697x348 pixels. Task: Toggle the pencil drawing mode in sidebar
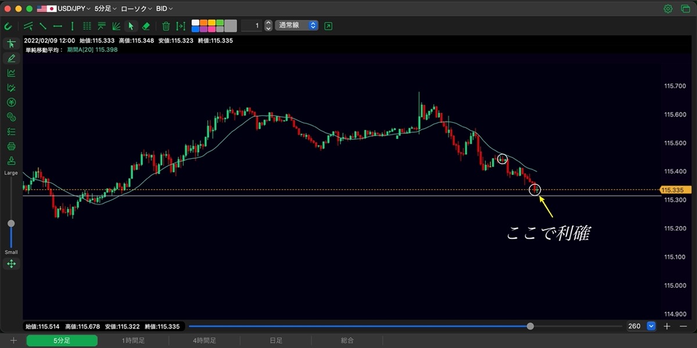11,59
